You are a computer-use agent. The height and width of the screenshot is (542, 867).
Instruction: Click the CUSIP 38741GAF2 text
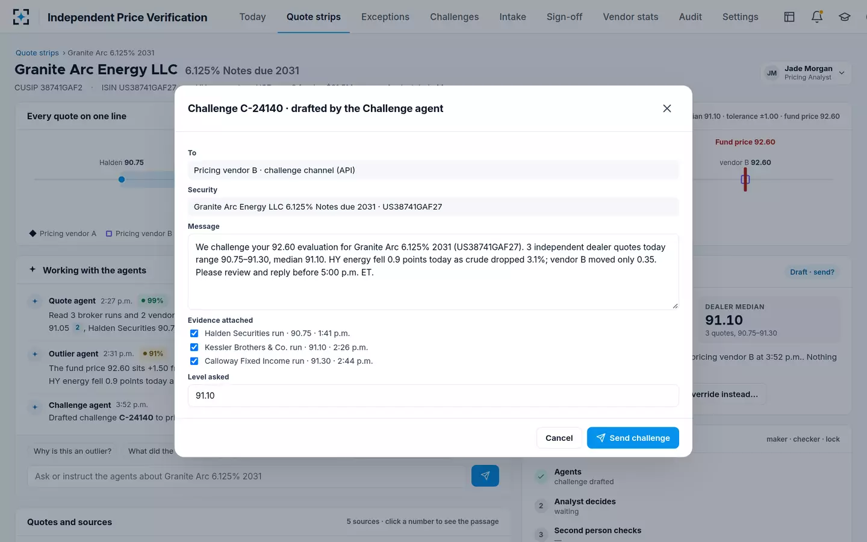(48, 88)
